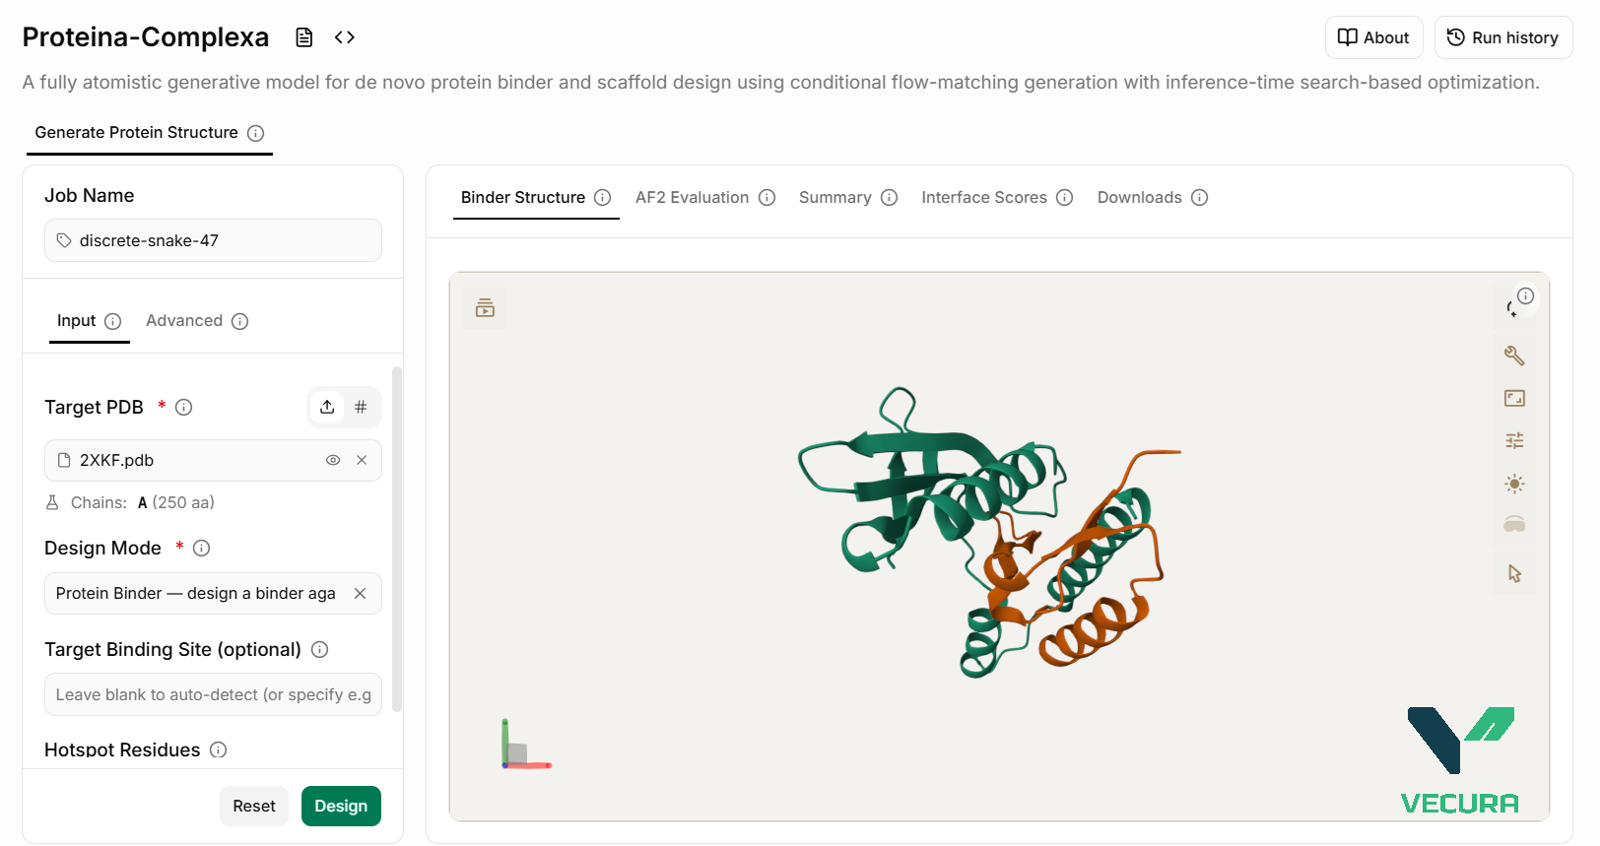Open Run history
The image size is (1600, 846).
(x=1503, y=37)
